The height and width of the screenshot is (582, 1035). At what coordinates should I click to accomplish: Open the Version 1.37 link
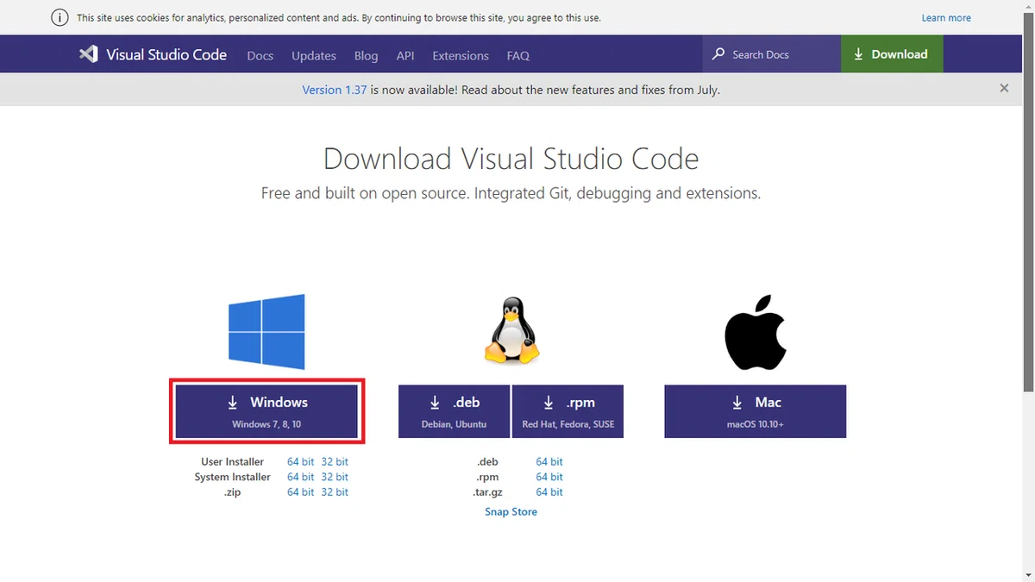pyautogui.click(x=335, y=90)
